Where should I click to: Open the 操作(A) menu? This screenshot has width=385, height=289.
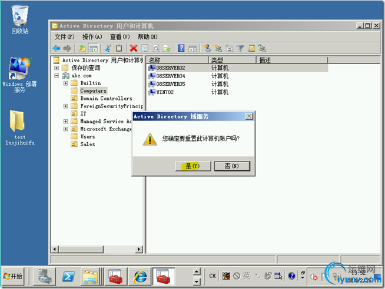(x=92, y=37)
